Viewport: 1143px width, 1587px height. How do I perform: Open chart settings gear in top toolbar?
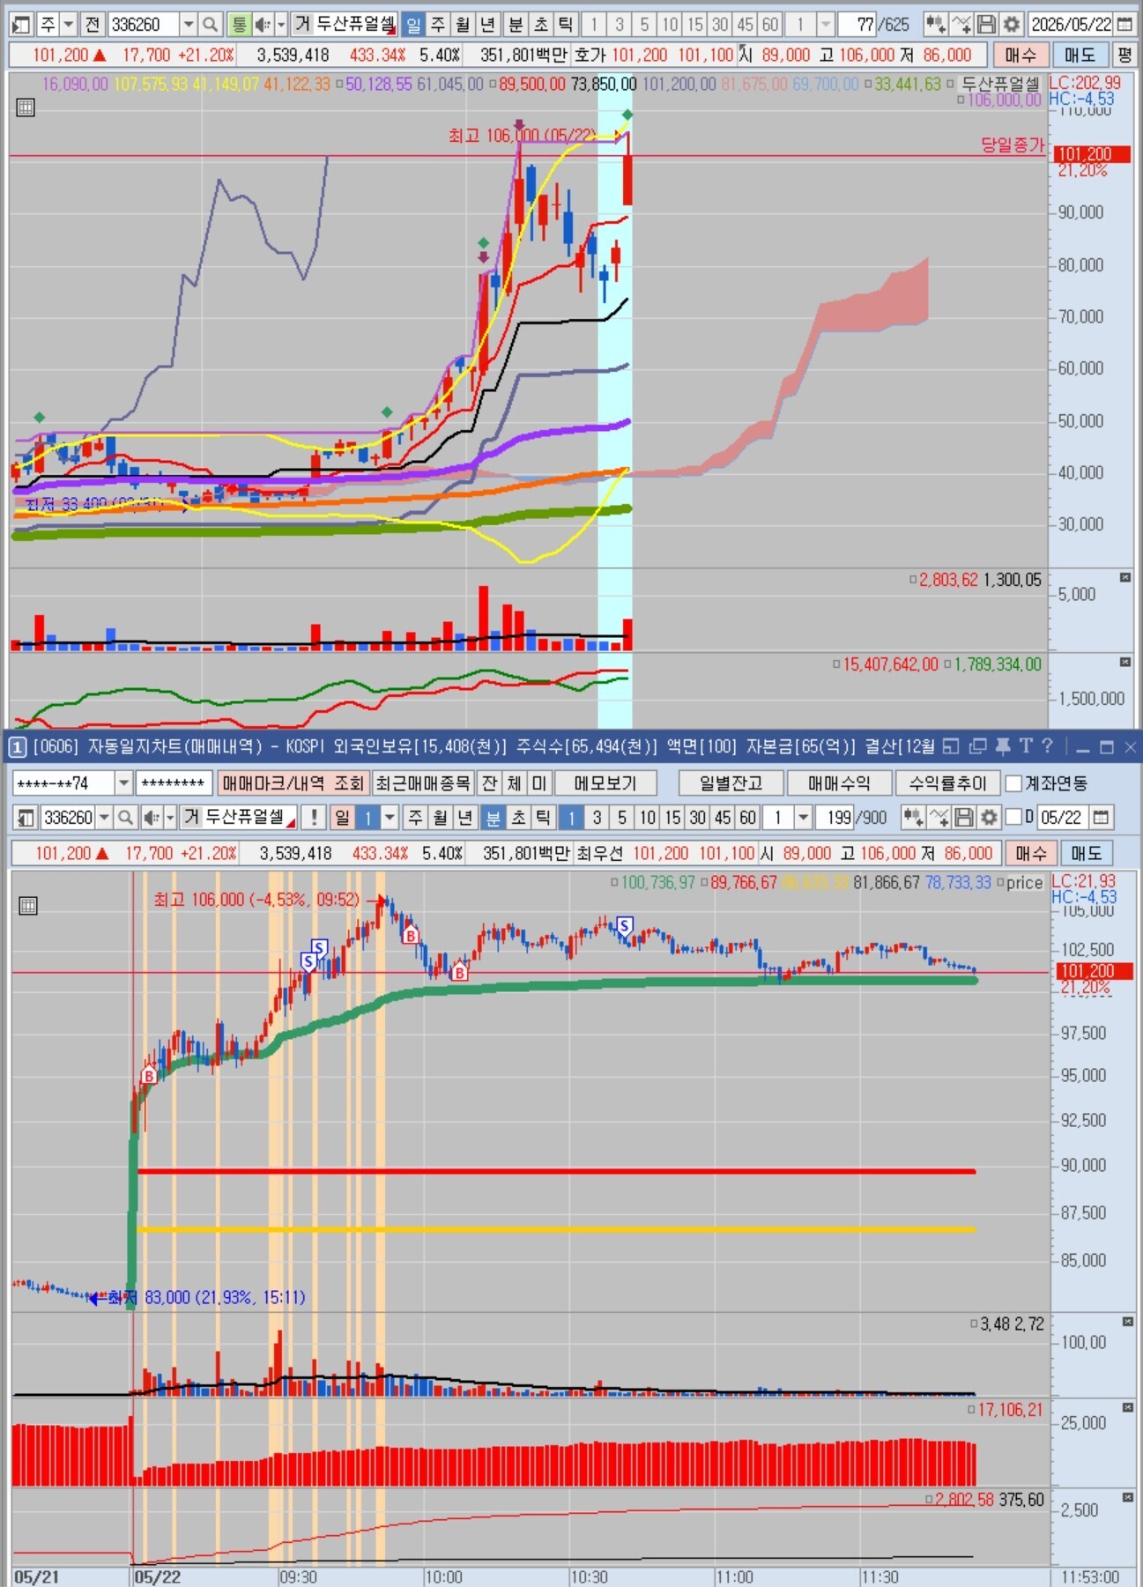click(x=1012, y=25)
